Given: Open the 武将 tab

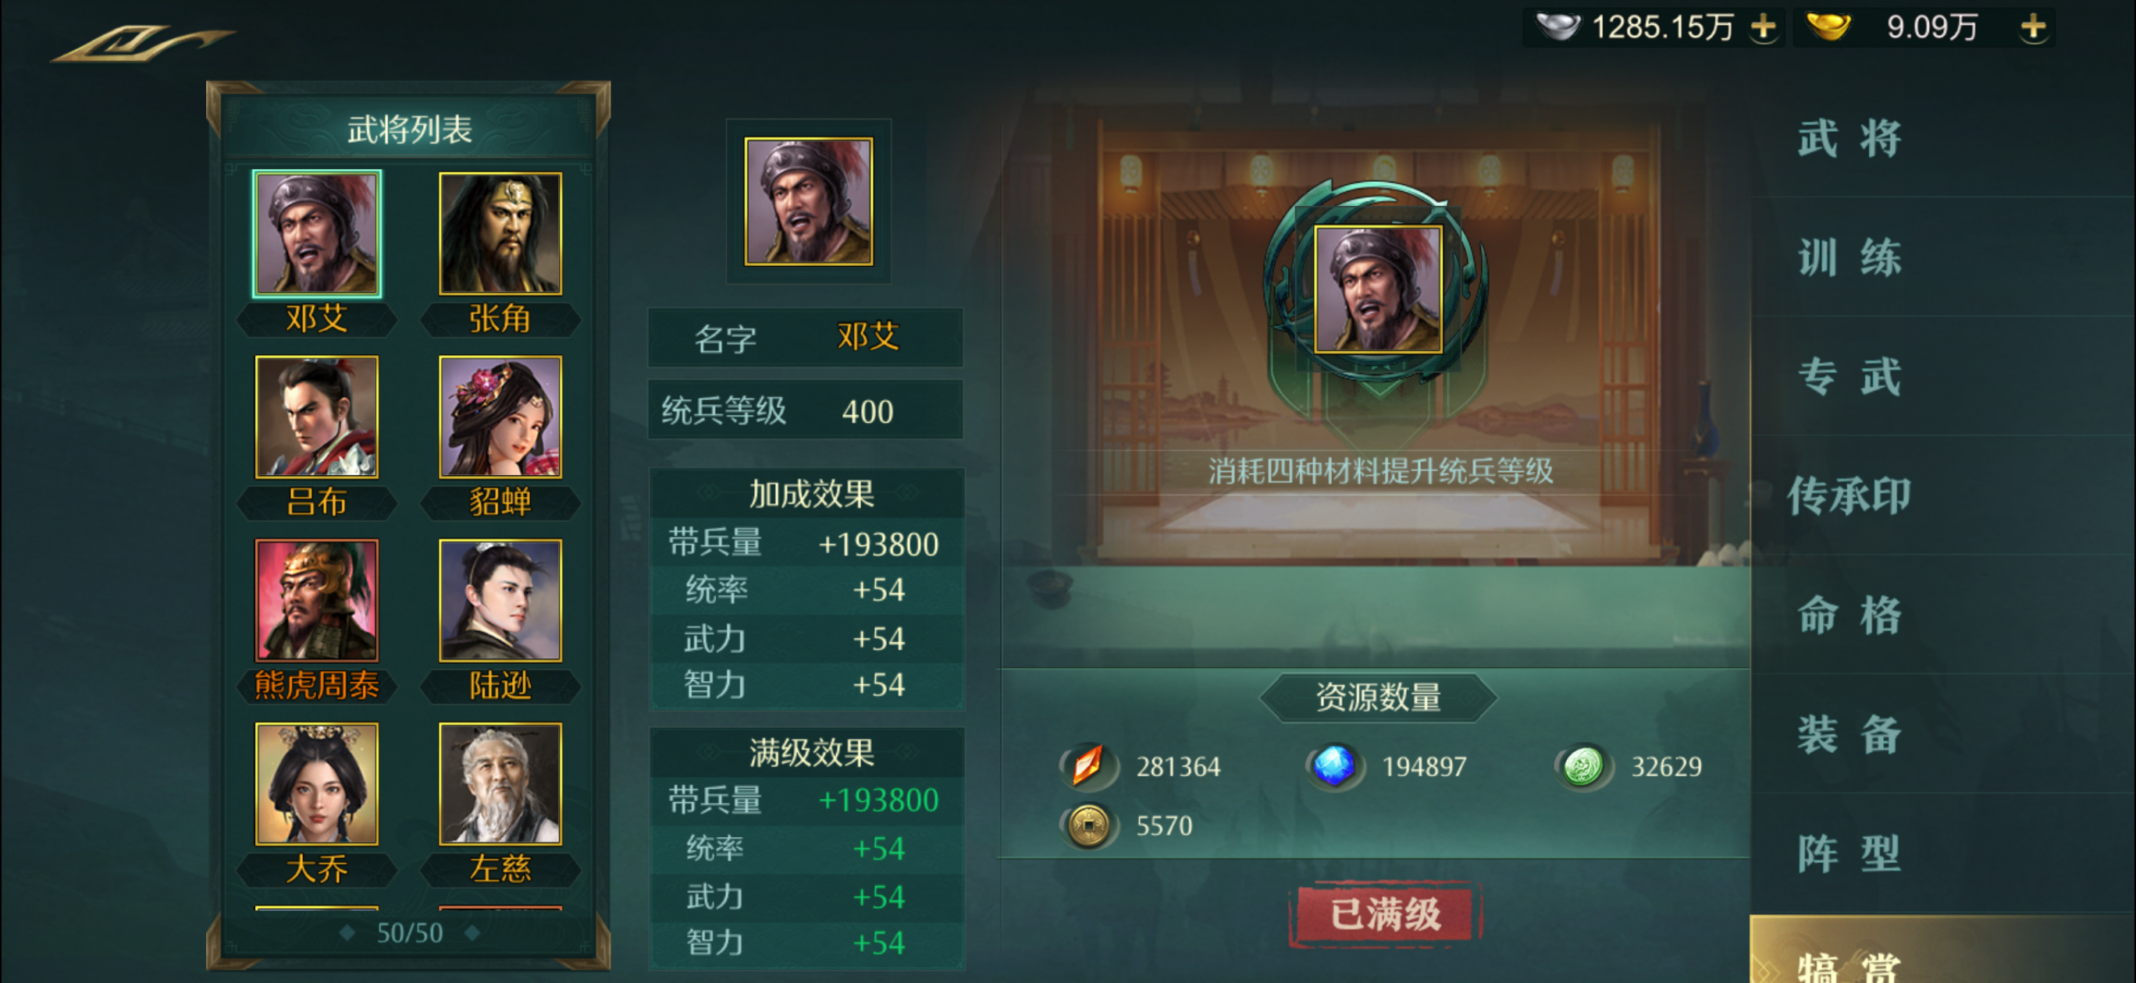Looking at the screenshot, I should click(1848, 137).
